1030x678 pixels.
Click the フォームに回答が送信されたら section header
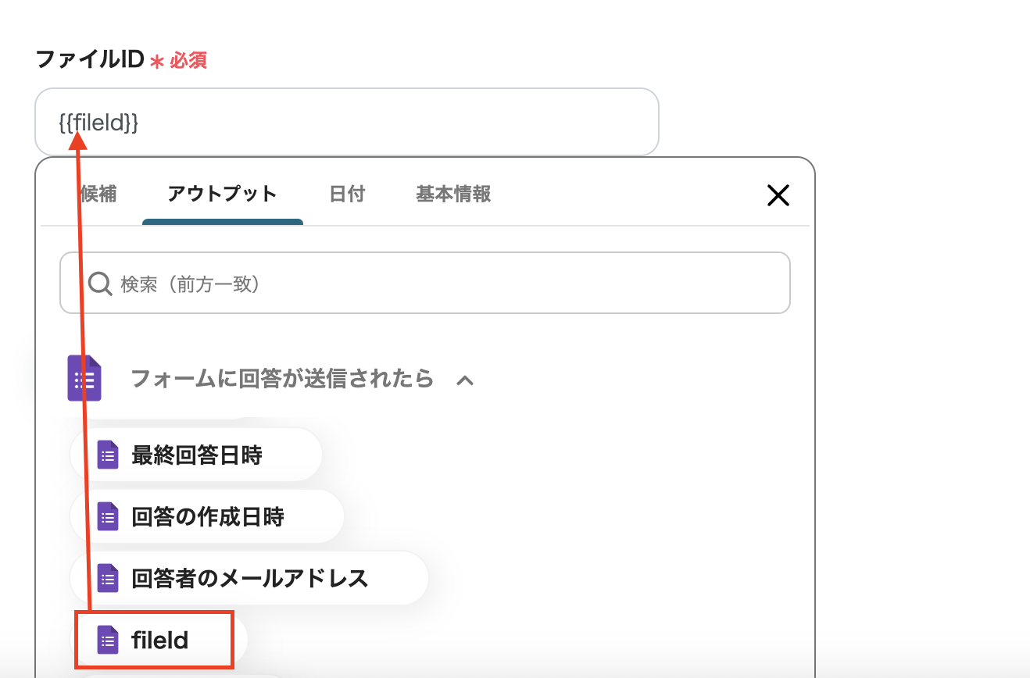tap(281, 379)
